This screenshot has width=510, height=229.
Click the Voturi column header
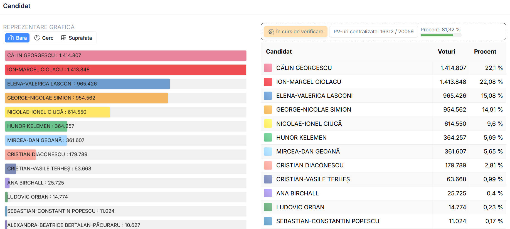coord(446,52)
